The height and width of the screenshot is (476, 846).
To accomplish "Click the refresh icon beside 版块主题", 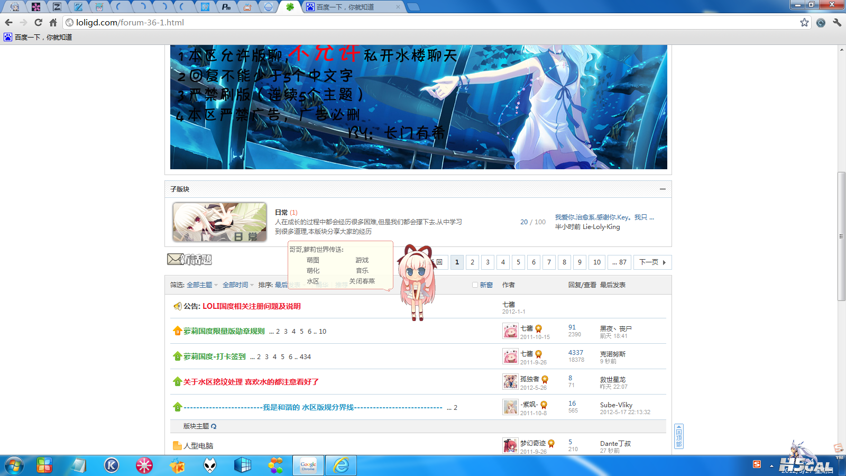I will (214, 426).
